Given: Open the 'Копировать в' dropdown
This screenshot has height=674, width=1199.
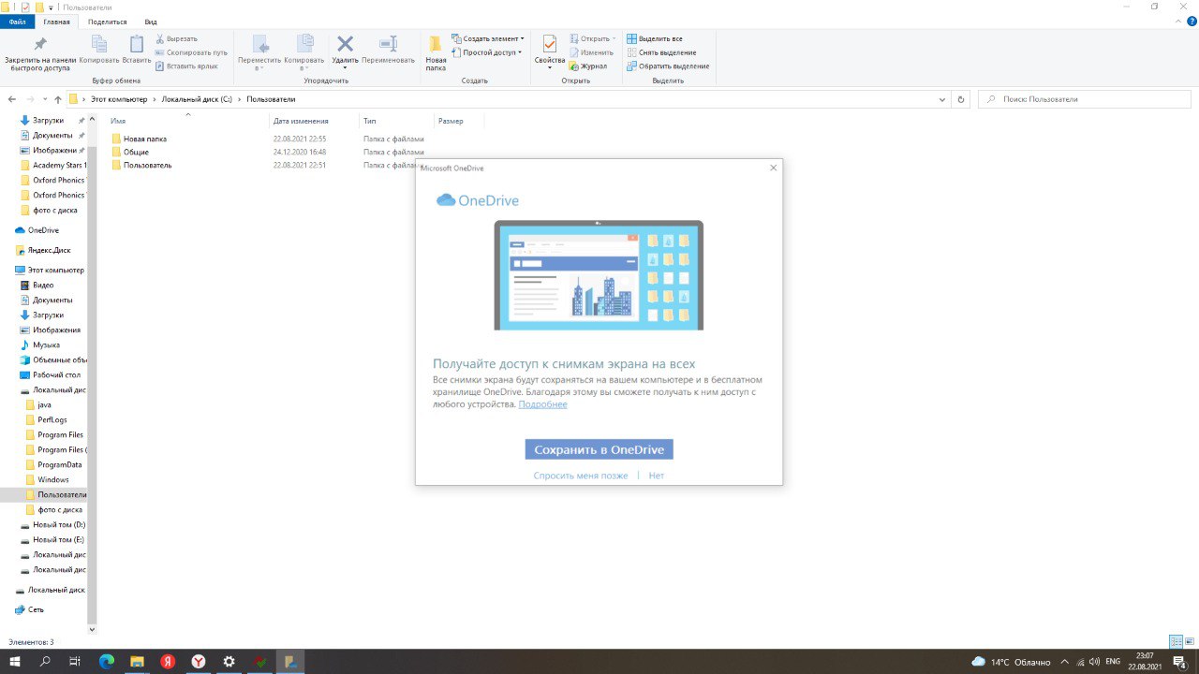Looking at the screenshot, I should tap(303, 52).
